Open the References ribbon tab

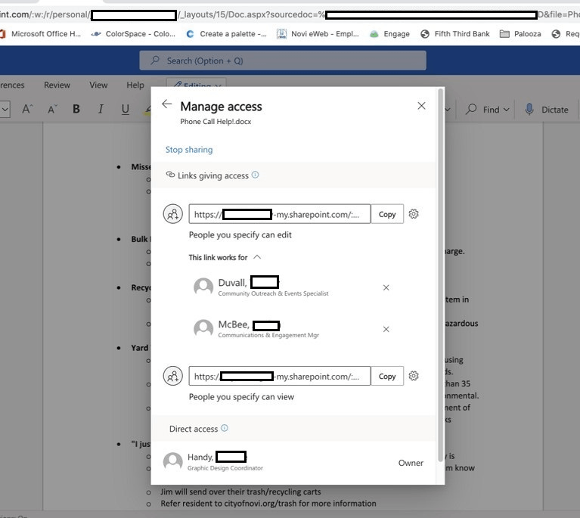tap(12, 85)
